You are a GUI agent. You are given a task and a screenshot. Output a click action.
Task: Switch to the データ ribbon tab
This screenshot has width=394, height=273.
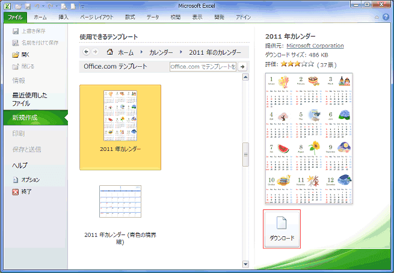153,17
